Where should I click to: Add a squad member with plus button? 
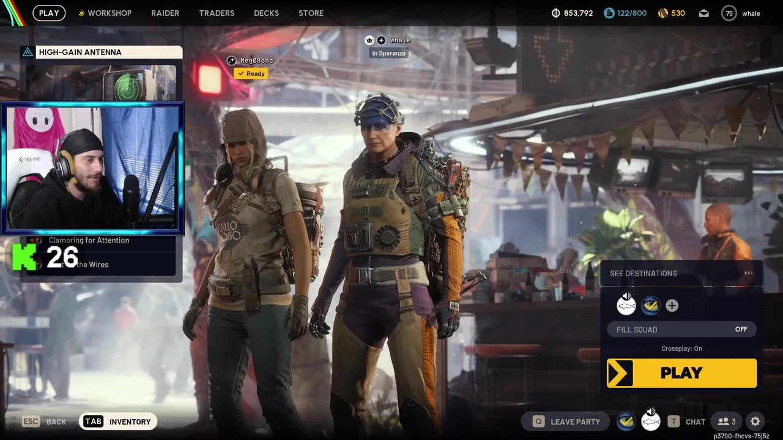click(672, 306)
